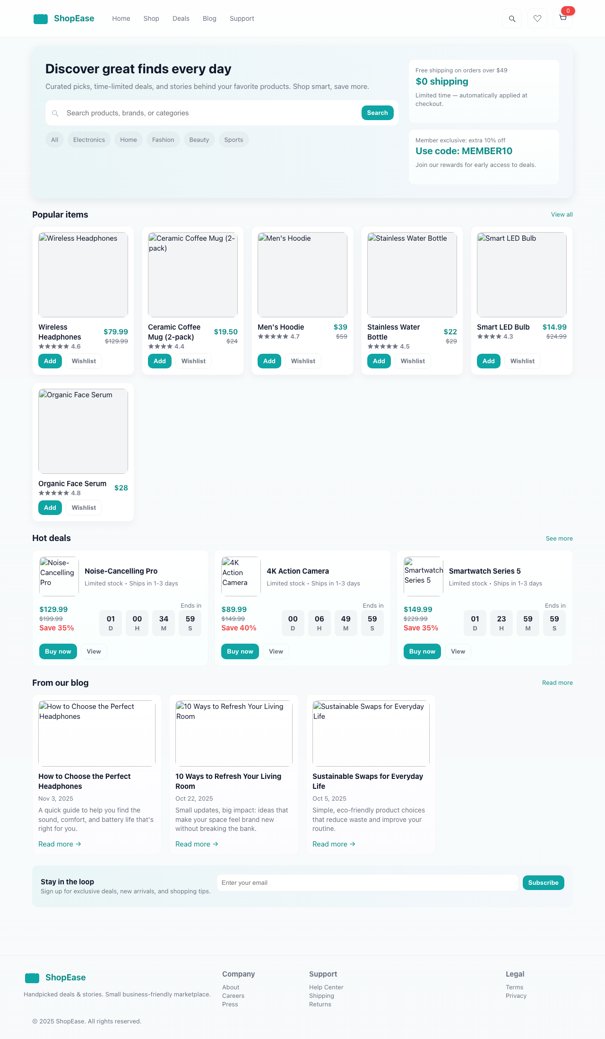Enable the Beauty category filter
This screenshot has height=1039, width=605.
point(199,140)
